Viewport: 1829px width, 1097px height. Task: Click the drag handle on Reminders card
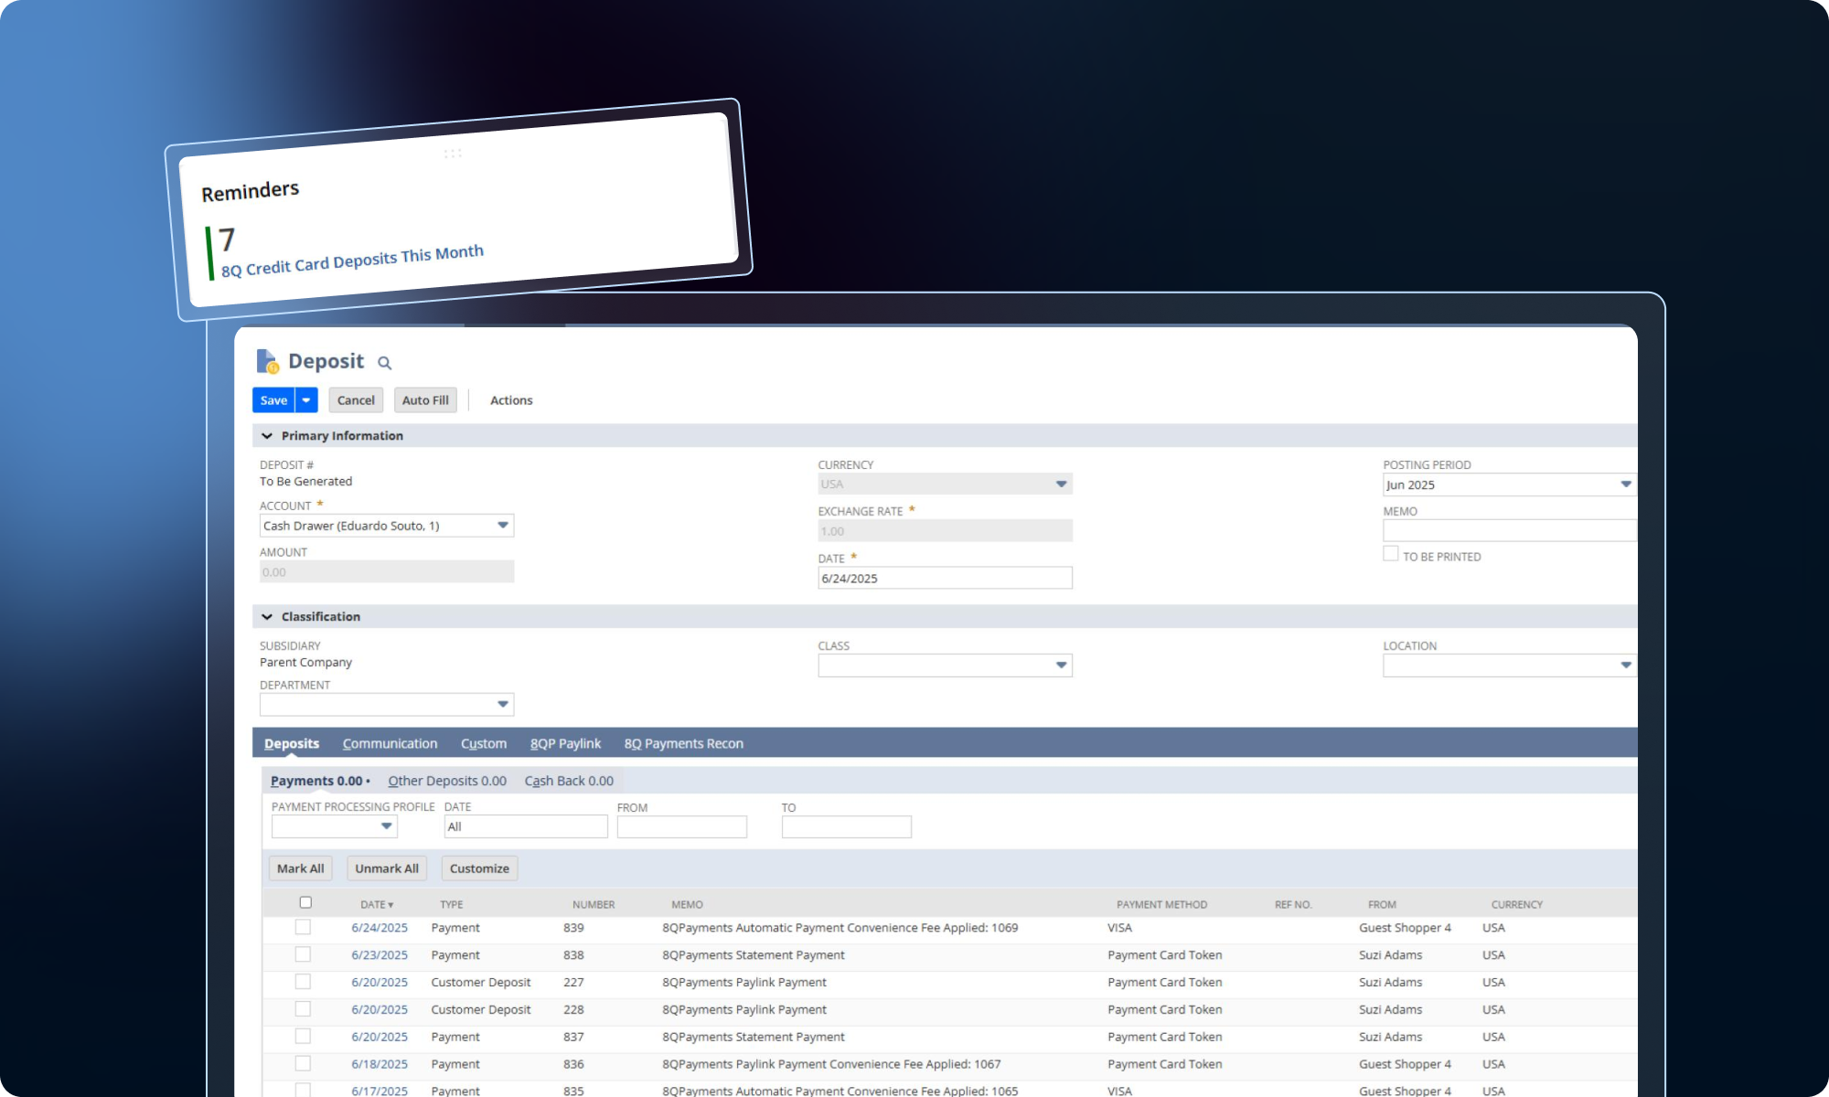[x=453, y=154]
